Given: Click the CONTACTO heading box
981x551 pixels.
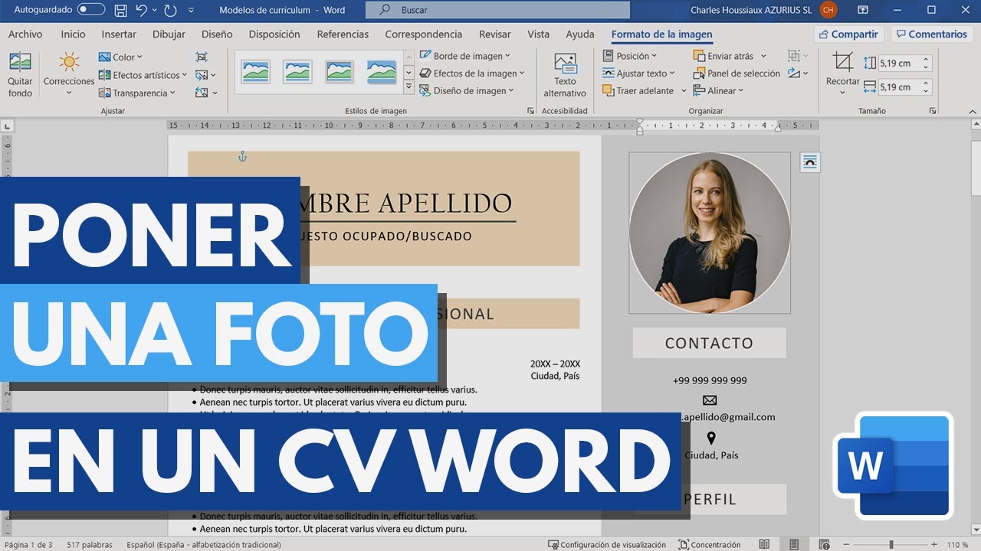Looking at the screenshot, I should (709, 343).
